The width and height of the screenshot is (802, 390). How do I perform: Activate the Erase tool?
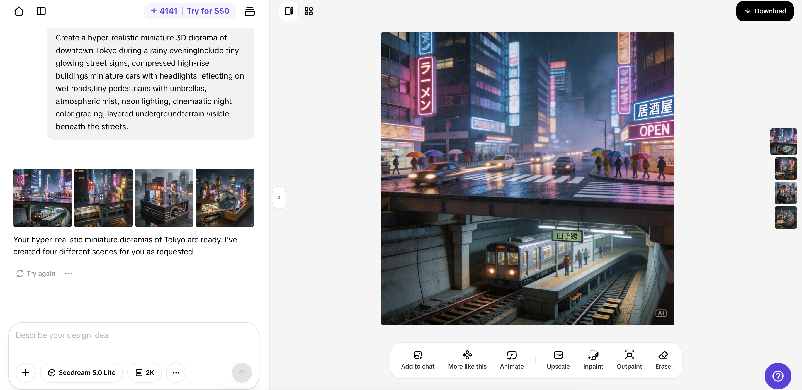(x=663, y=360)
